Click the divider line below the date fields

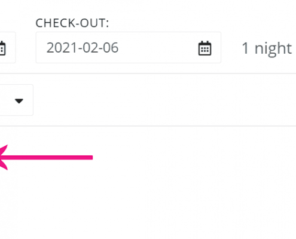pos(148,73)
